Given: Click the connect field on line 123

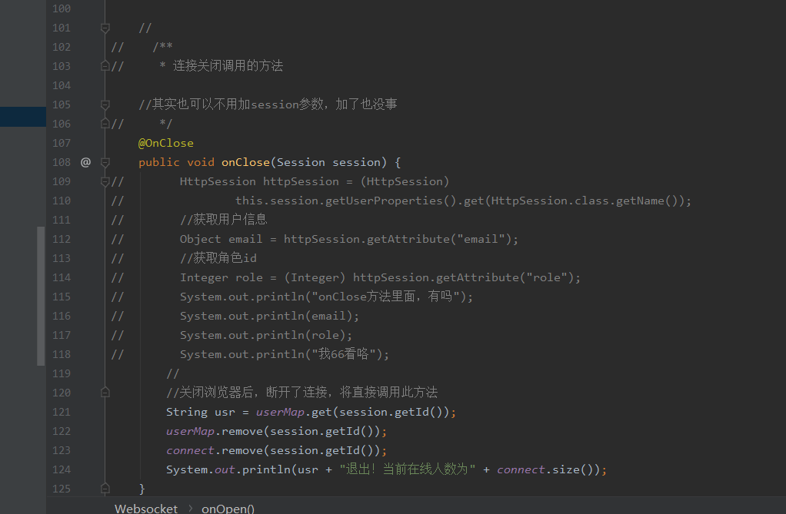Looking at the screenshot, I should tap(191, 451).
